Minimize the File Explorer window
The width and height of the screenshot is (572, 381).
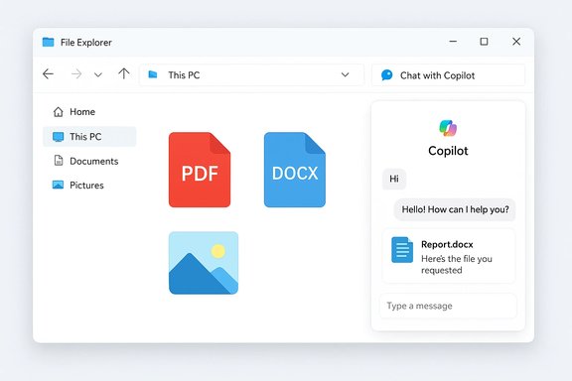click(453, 42)
